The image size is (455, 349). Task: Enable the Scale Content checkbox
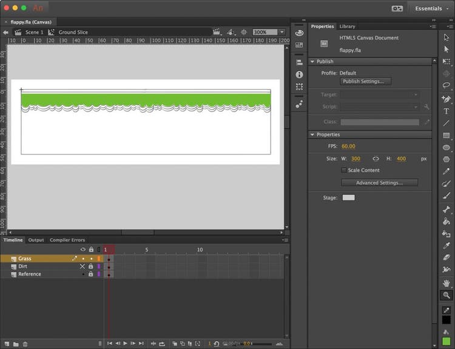pos(344,170)
